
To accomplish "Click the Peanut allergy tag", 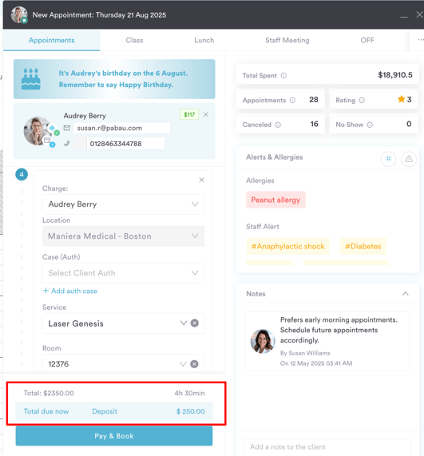I will 275,200.
